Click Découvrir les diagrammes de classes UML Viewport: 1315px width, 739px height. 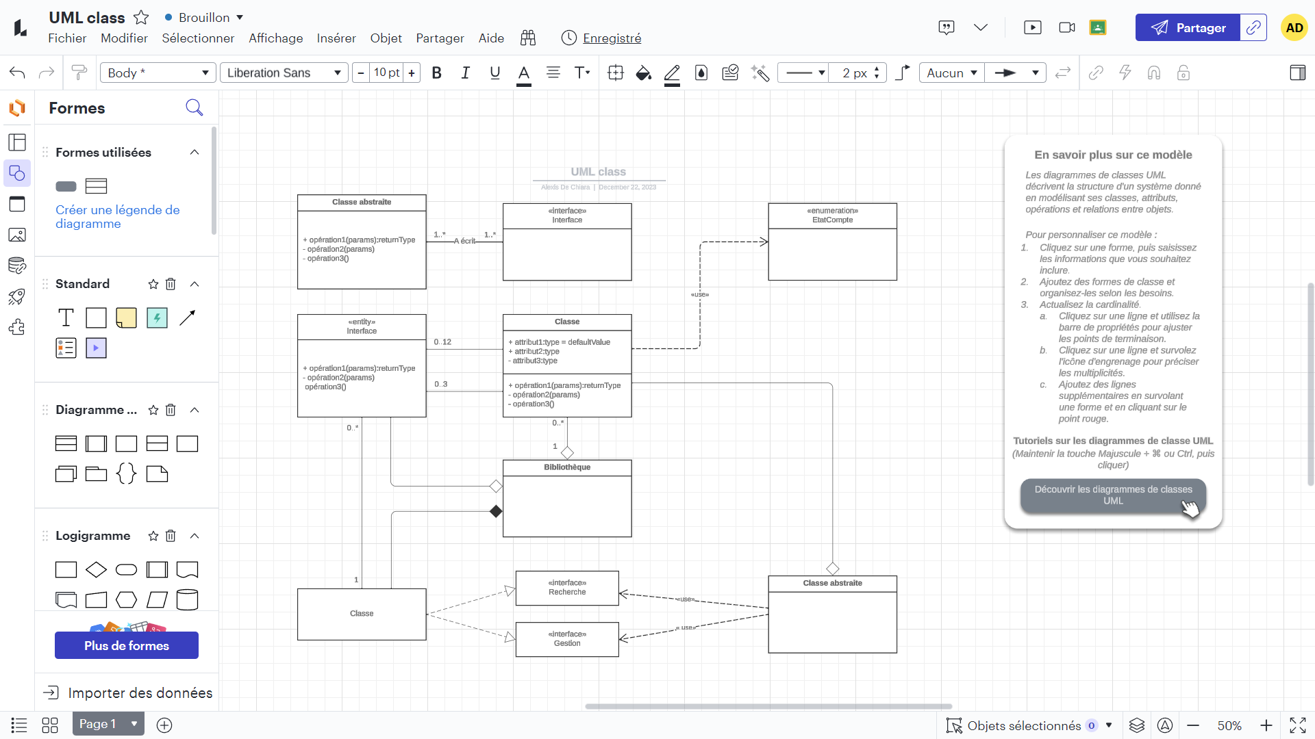pos(1113,495)
